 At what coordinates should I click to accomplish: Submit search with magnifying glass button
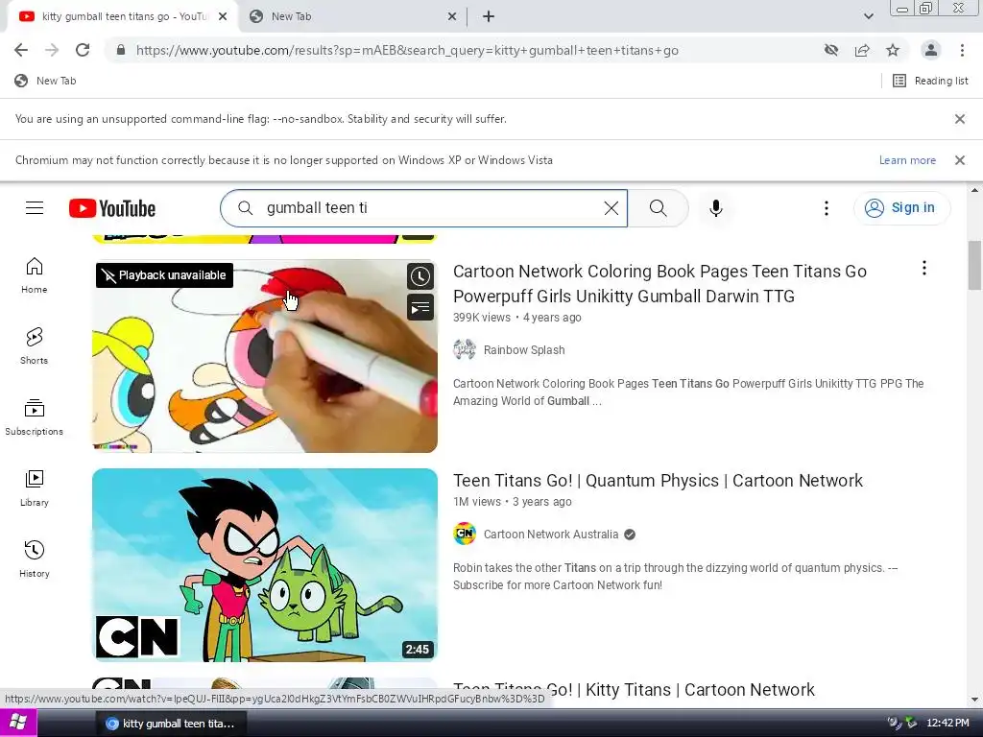[658, 208]
